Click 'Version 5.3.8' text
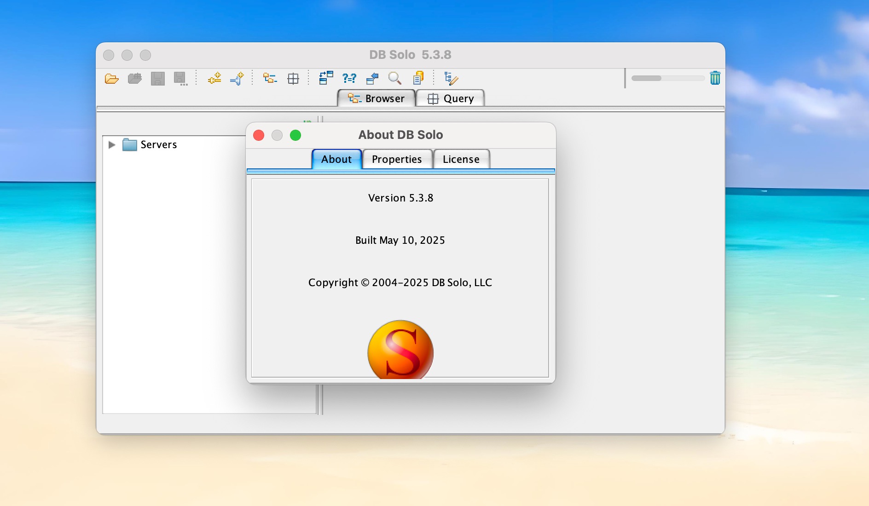The image size is (869, 506). point(400,198)
